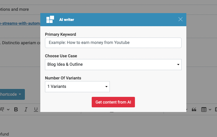Expand the font size chevron
The height and width of the screenshot is (137, 217).
click(x=8, y=110)
